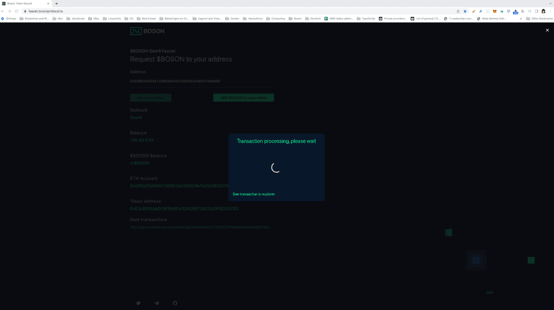Open the Other Bookmarks folder
Screen dimensions: 554x310
541,18
